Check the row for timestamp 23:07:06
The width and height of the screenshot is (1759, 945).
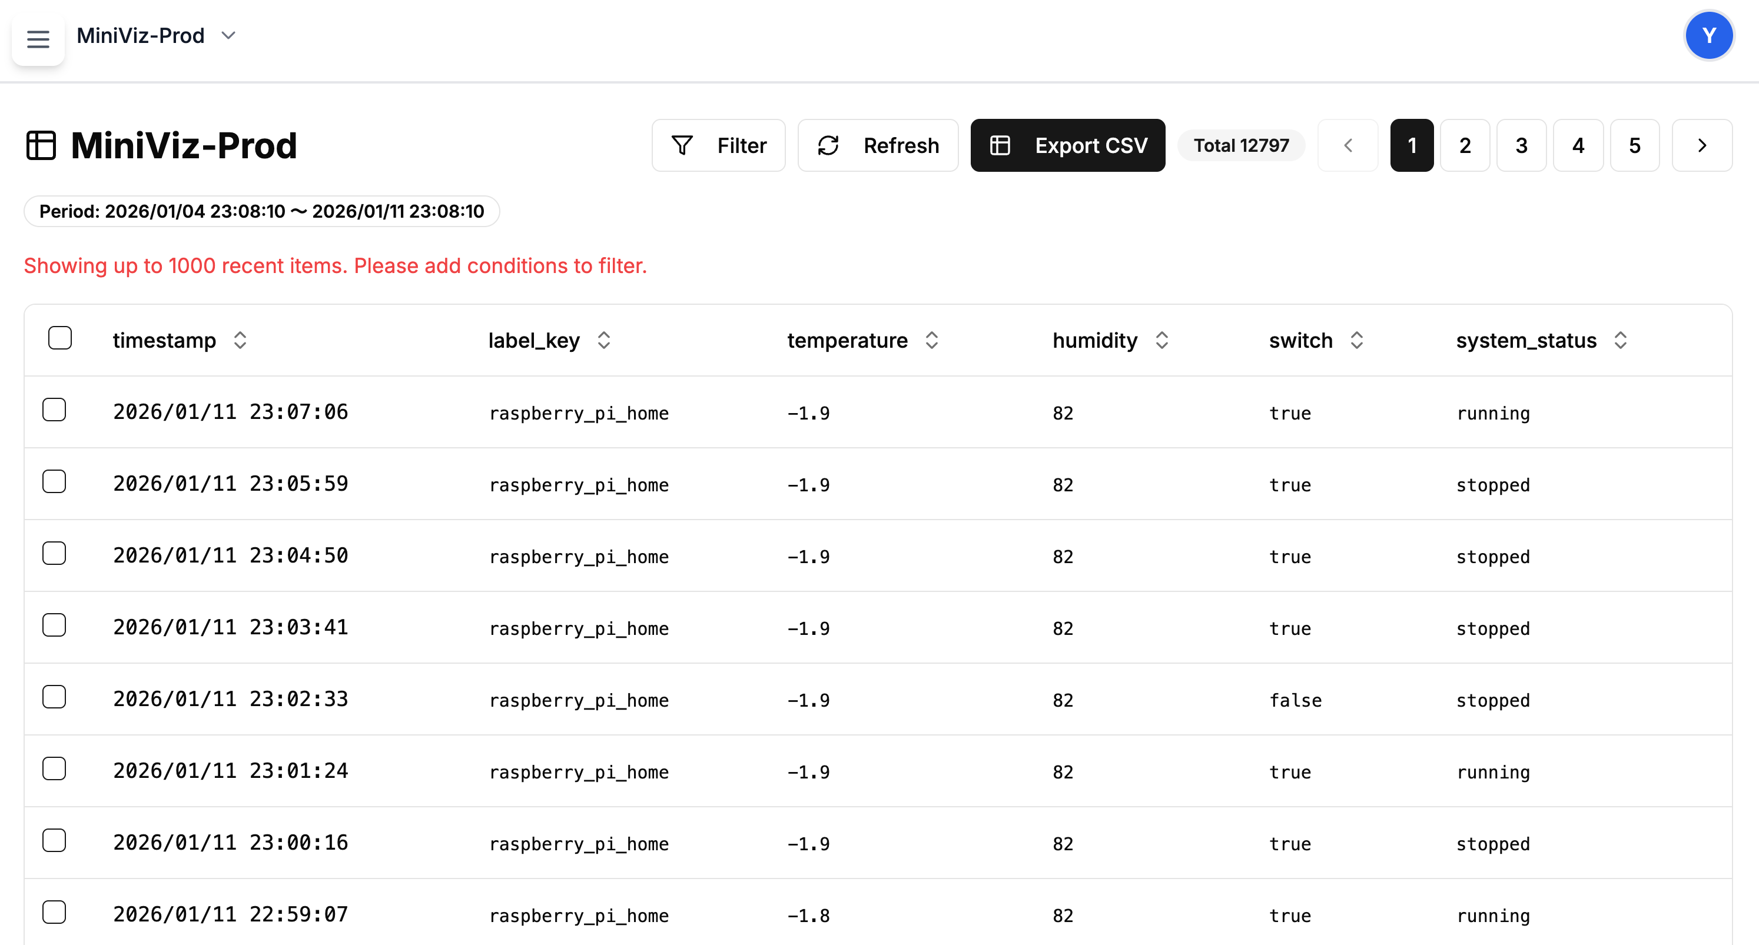coord(54,409)
